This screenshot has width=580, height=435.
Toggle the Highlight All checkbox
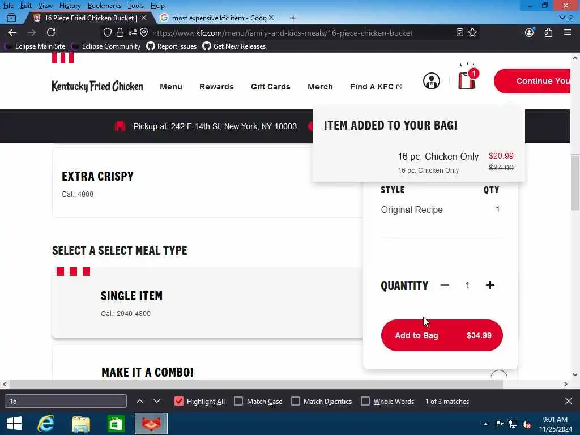(179, 402)
